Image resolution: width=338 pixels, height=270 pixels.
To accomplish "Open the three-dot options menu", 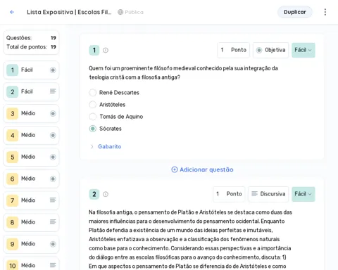I will click(325, 12).
